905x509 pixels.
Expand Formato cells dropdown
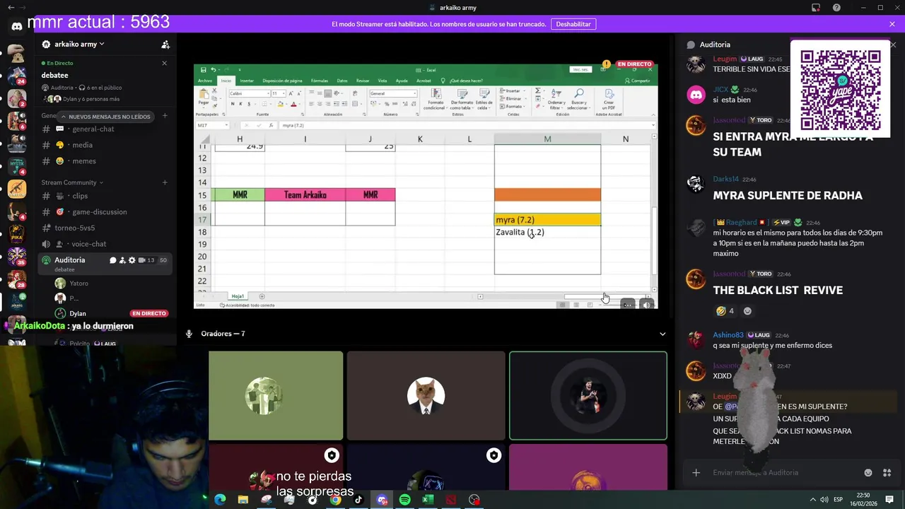[524, 107]
